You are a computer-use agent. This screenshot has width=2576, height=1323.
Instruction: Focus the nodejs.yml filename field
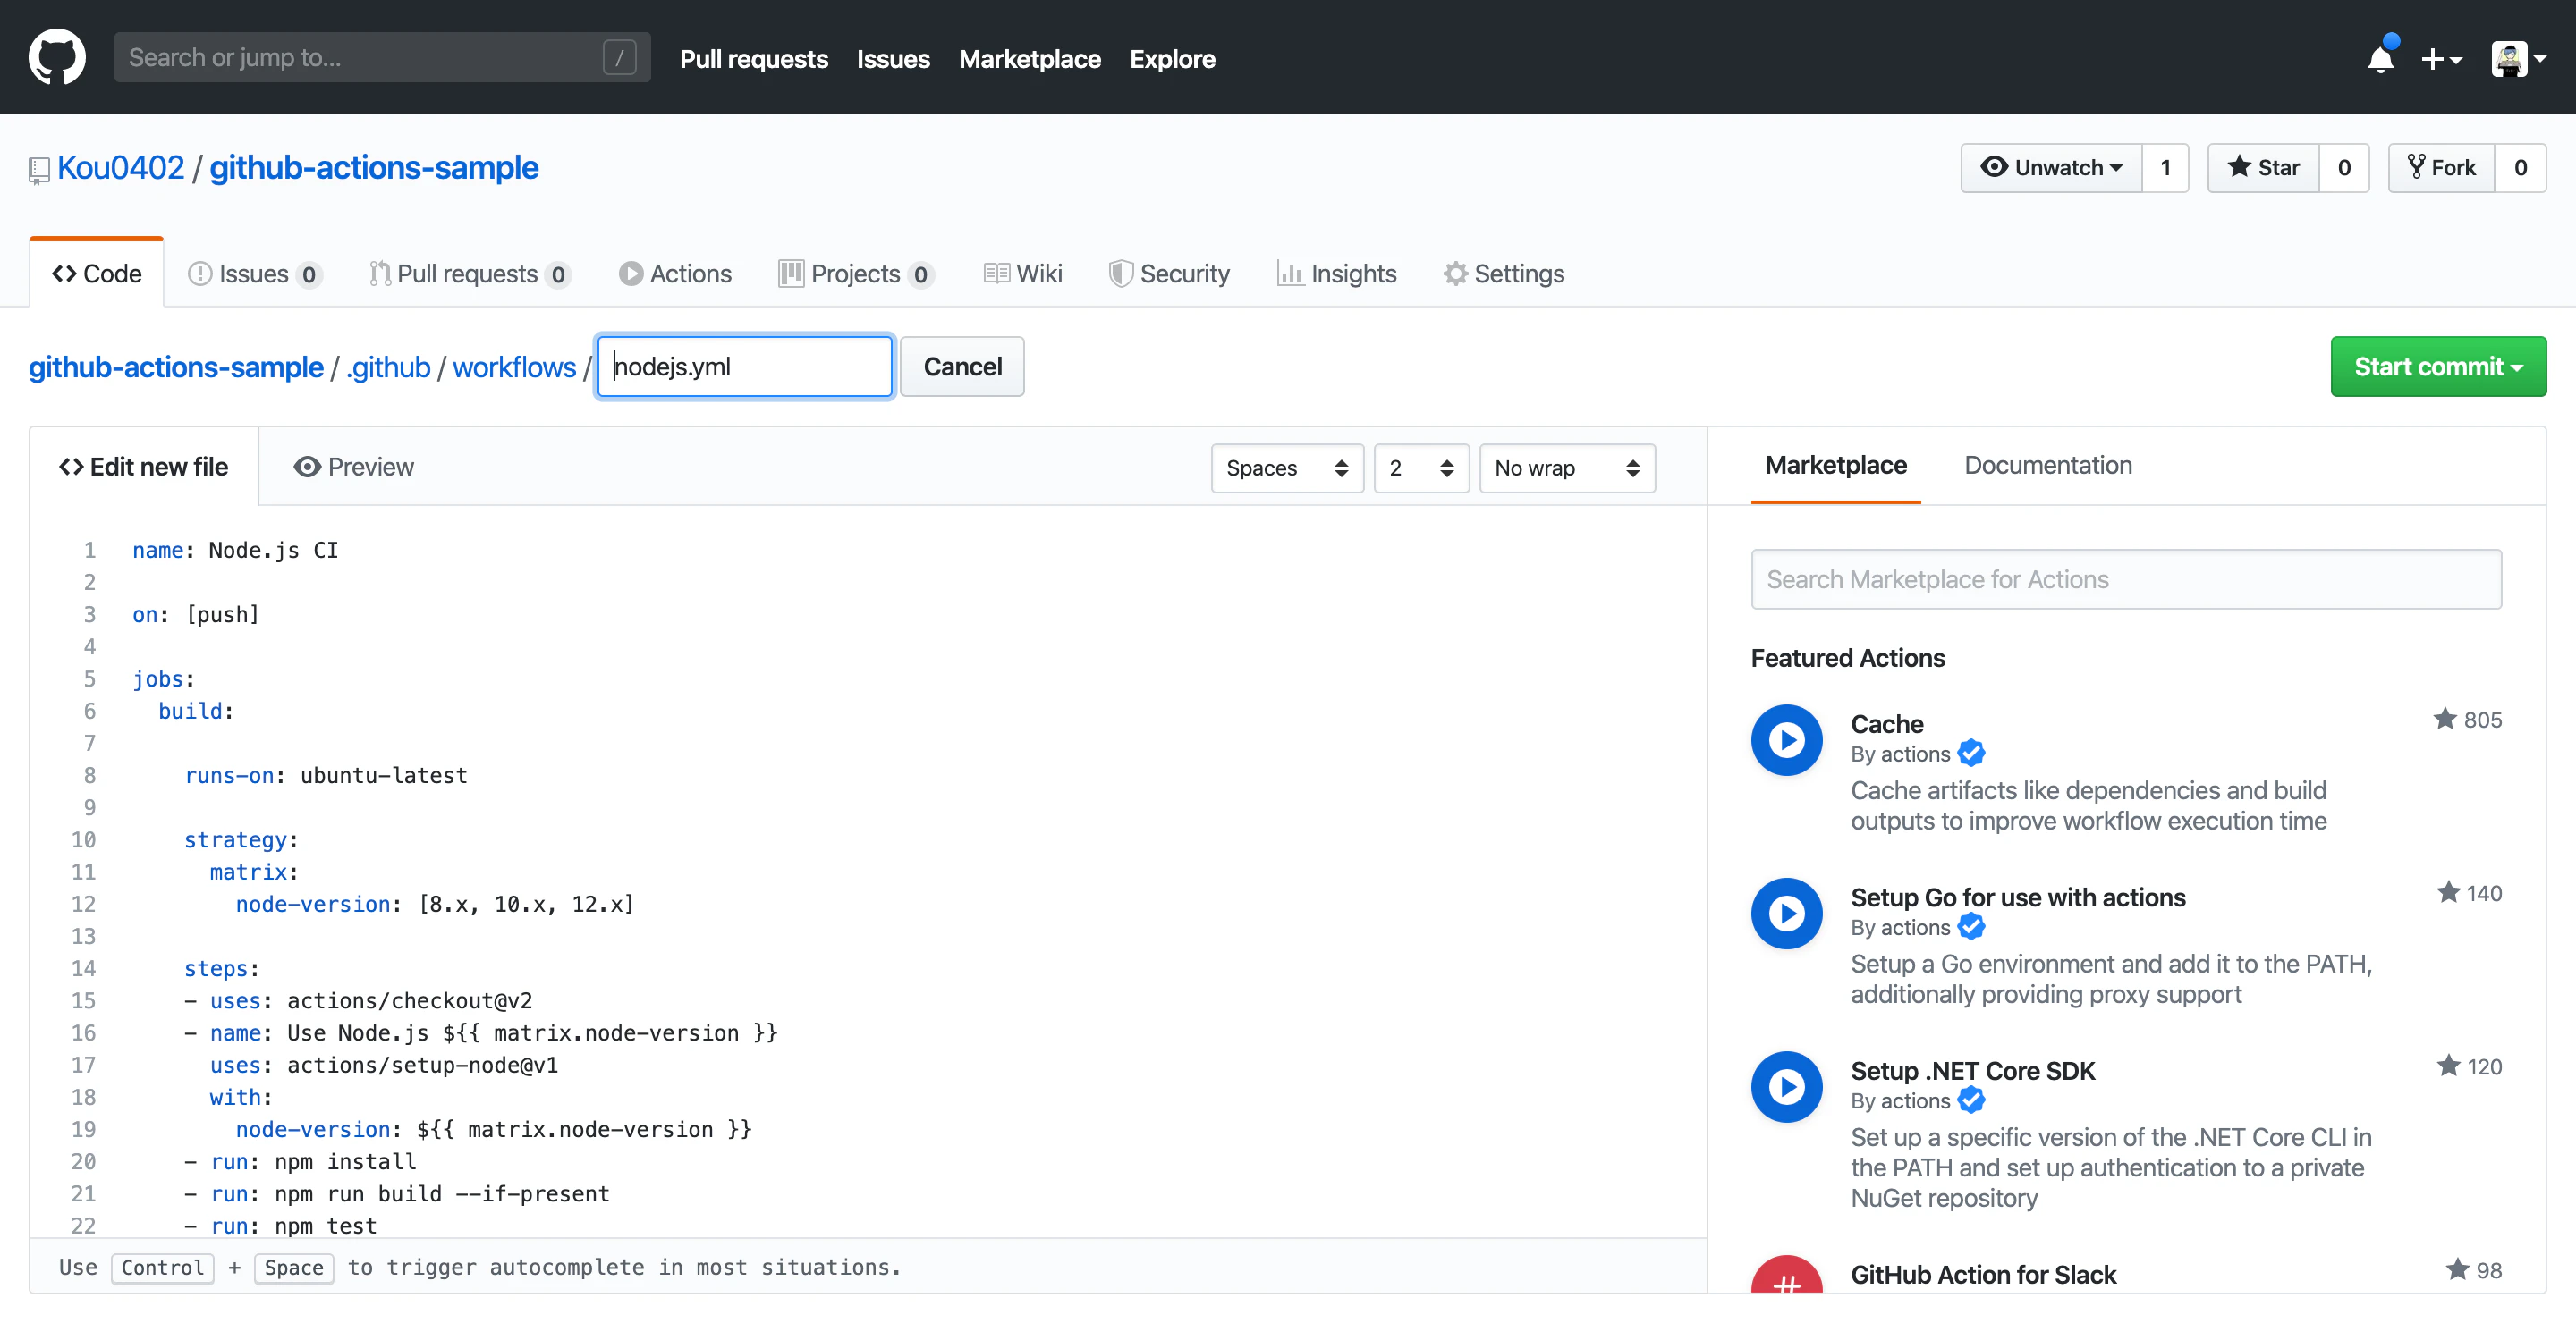pyautogui.click(x=744, y=367)
